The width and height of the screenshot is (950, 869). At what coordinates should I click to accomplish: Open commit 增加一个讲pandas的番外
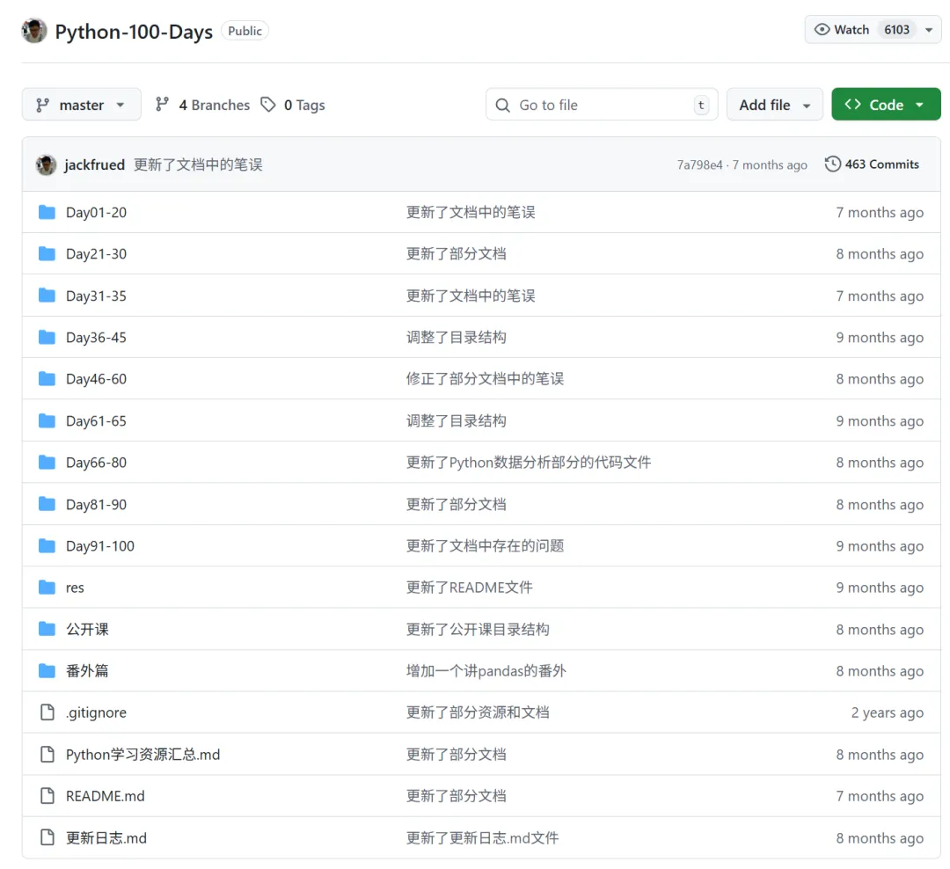pyautogui.click(x=486, y=671)
